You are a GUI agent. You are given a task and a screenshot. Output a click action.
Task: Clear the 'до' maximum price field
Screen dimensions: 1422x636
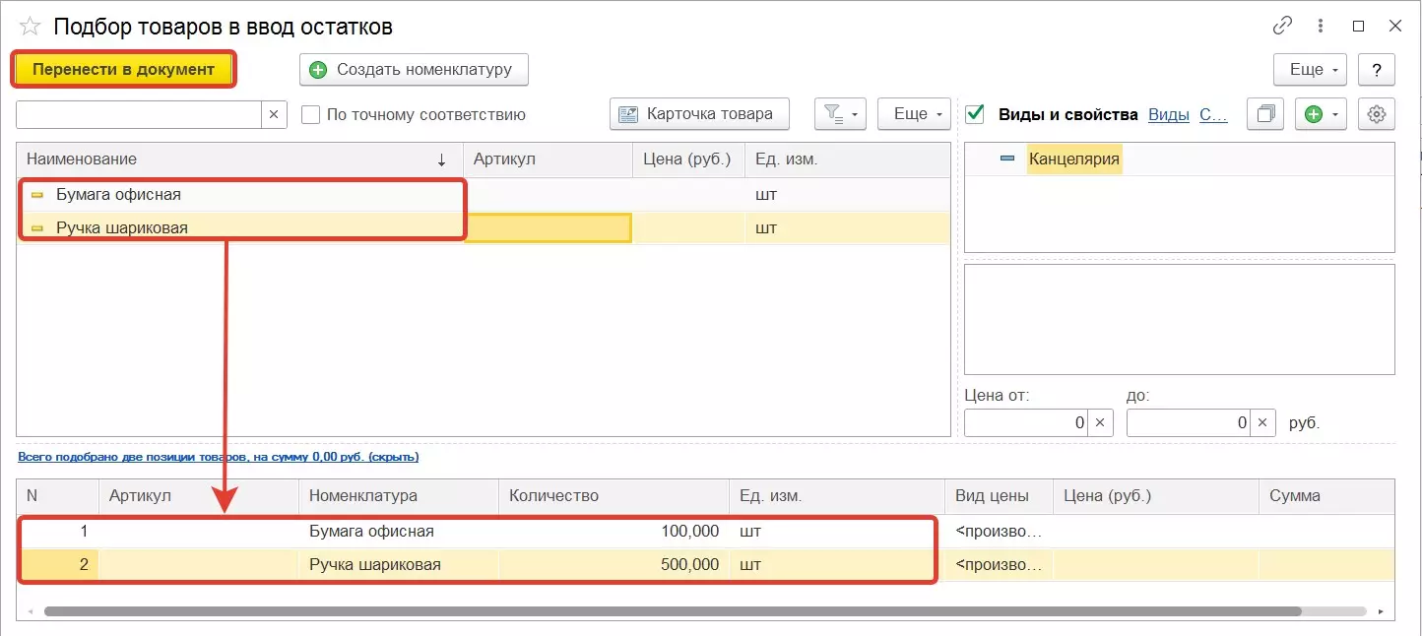click(x=1262, y=423)
